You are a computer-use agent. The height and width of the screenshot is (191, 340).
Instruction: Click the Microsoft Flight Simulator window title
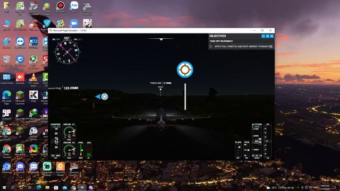(70, 31)
